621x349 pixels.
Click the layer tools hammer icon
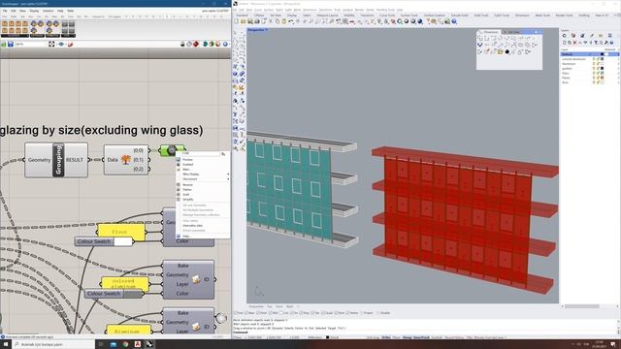(x=606, y=43)
